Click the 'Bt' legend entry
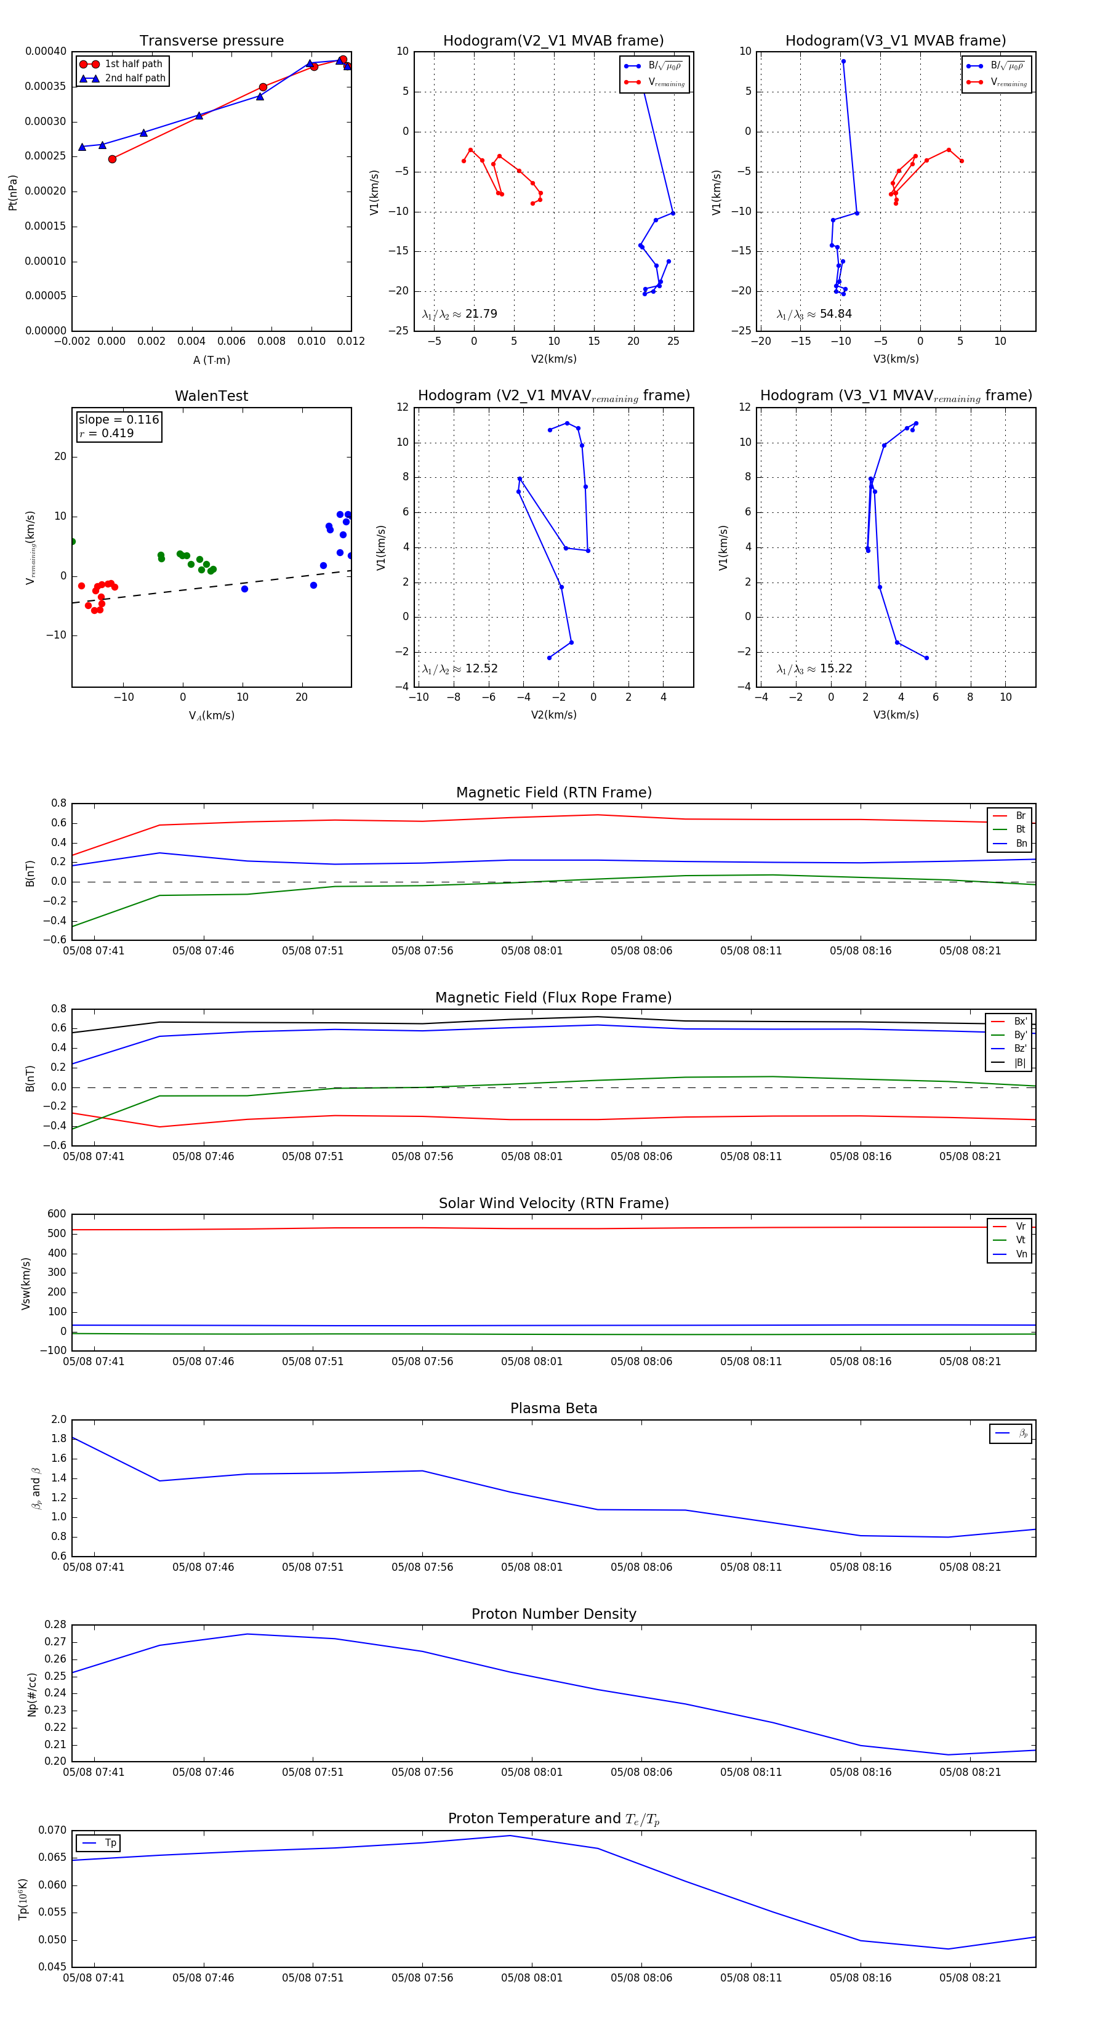This screenshot has width=1108, height=2032. 1010,829
